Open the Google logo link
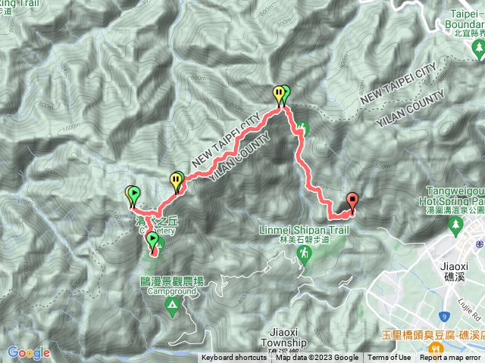Viewport: 485px width, 363px height. (x=29, y=353)
